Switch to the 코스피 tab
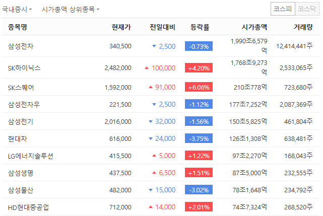The image size is (323, 216). coord(283,9)
